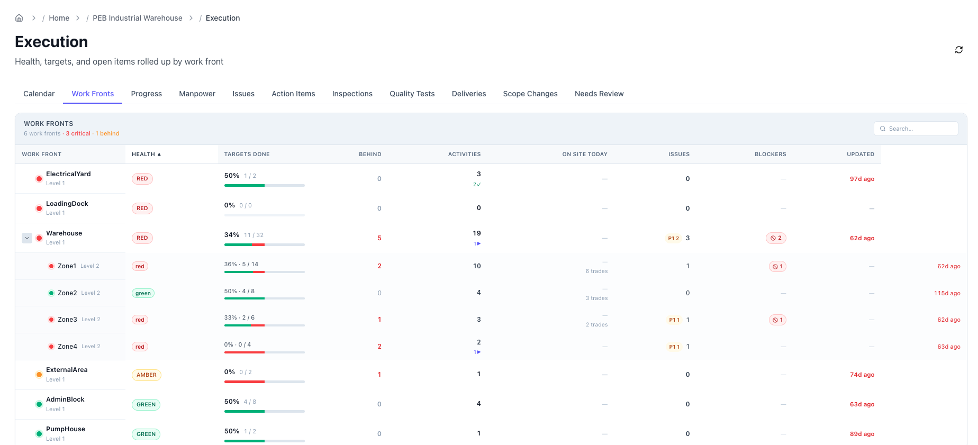Click ElectricalYard targets progress bar
This screenshot has height=445, width=978.
pos(265,186)
